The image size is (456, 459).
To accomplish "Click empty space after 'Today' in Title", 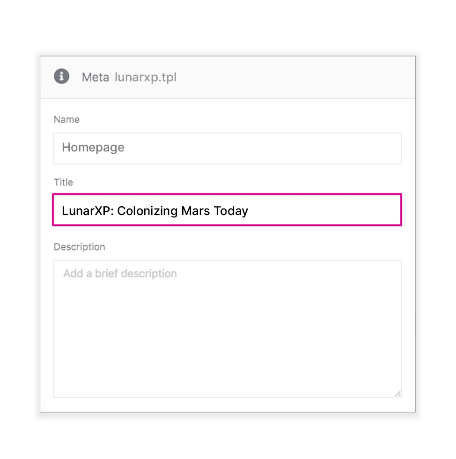I will tap(323, 210).
